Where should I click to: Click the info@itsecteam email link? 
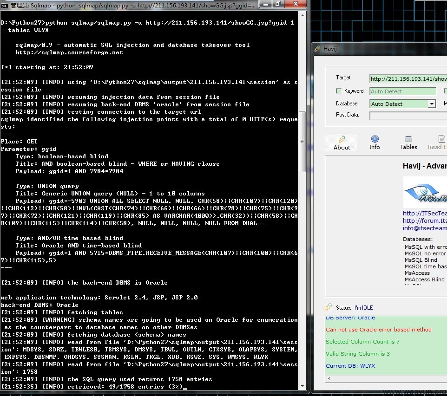point(425,228)
